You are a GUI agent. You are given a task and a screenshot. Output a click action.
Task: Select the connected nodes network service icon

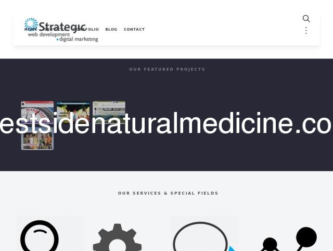point(289,239)
